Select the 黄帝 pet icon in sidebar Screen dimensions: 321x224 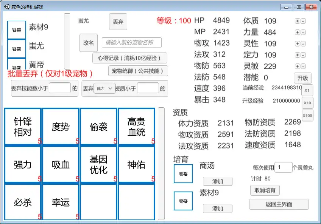[x=16, y=65]
